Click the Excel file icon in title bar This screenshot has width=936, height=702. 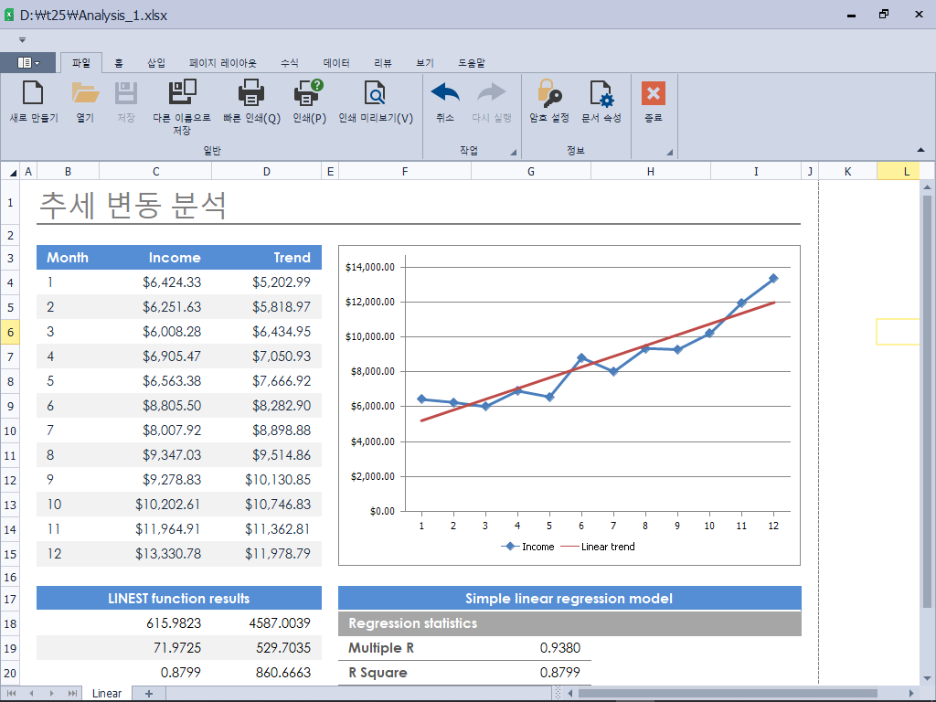[8, 15]
